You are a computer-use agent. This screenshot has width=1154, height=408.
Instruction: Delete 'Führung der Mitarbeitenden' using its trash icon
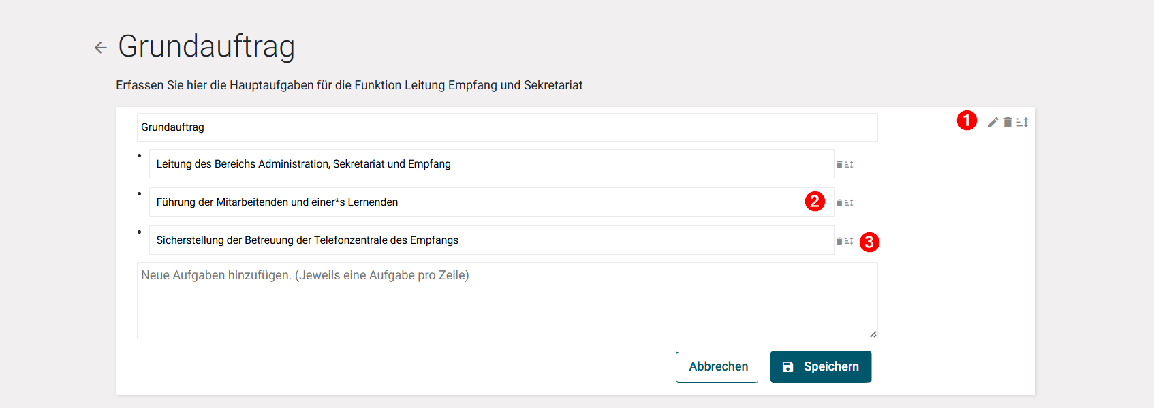click(x=840, y=202)
